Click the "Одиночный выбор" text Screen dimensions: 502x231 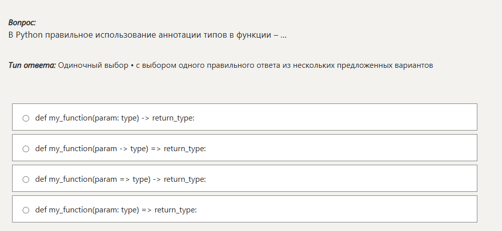coord(93,65)
